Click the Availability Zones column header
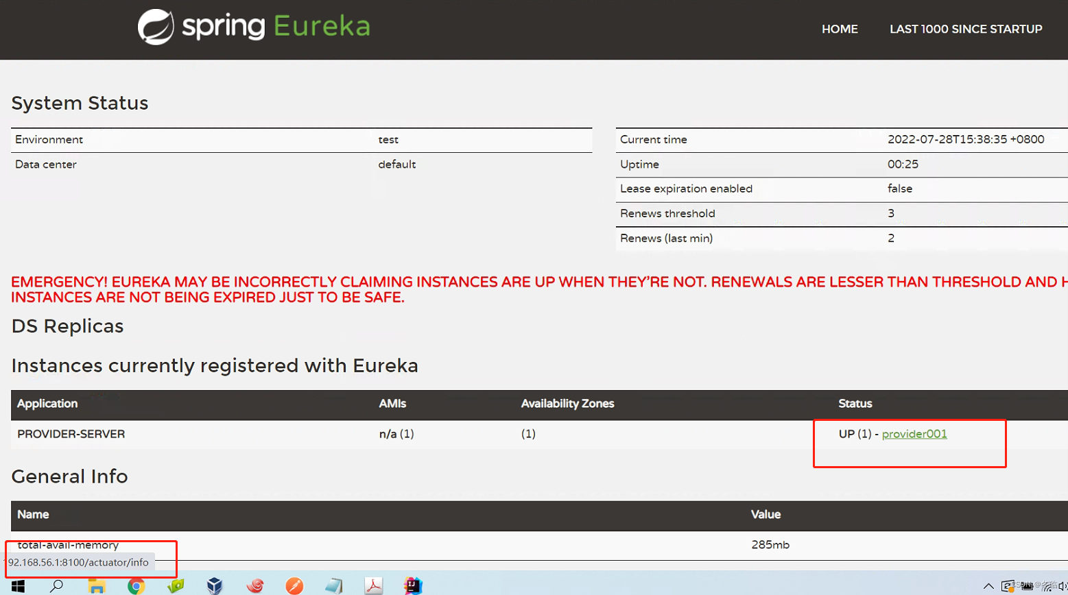 (567, 404)
